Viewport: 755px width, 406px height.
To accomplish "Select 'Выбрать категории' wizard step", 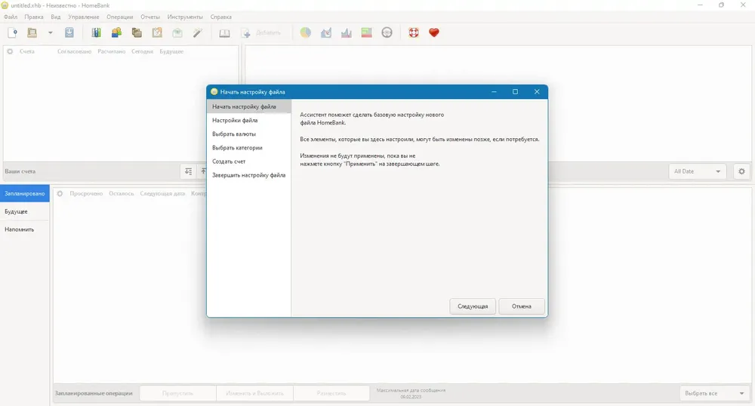I will pos(249,148).
